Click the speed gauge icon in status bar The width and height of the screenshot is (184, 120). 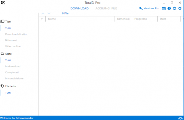click(180, 118)
